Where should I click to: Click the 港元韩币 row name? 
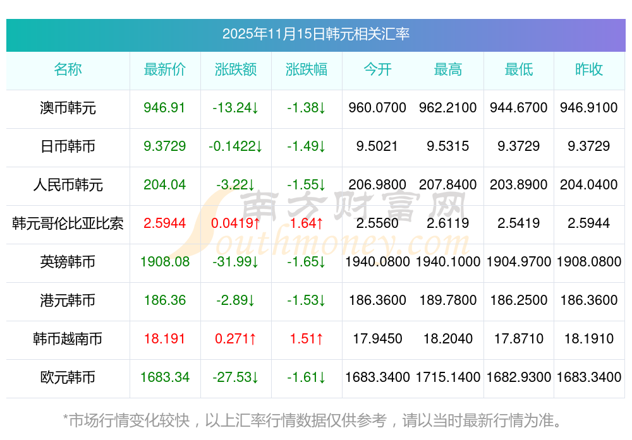68,300
